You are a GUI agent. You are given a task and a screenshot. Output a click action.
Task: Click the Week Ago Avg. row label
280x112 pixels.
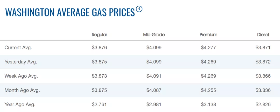(21, 76)
